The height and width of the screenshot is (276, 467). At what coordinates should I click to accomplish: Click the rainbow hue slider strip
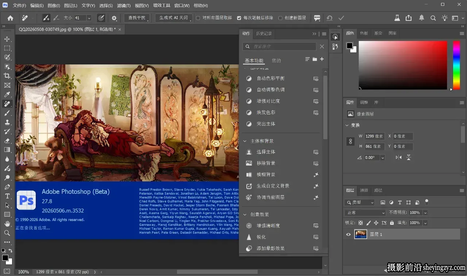(456, 65)
